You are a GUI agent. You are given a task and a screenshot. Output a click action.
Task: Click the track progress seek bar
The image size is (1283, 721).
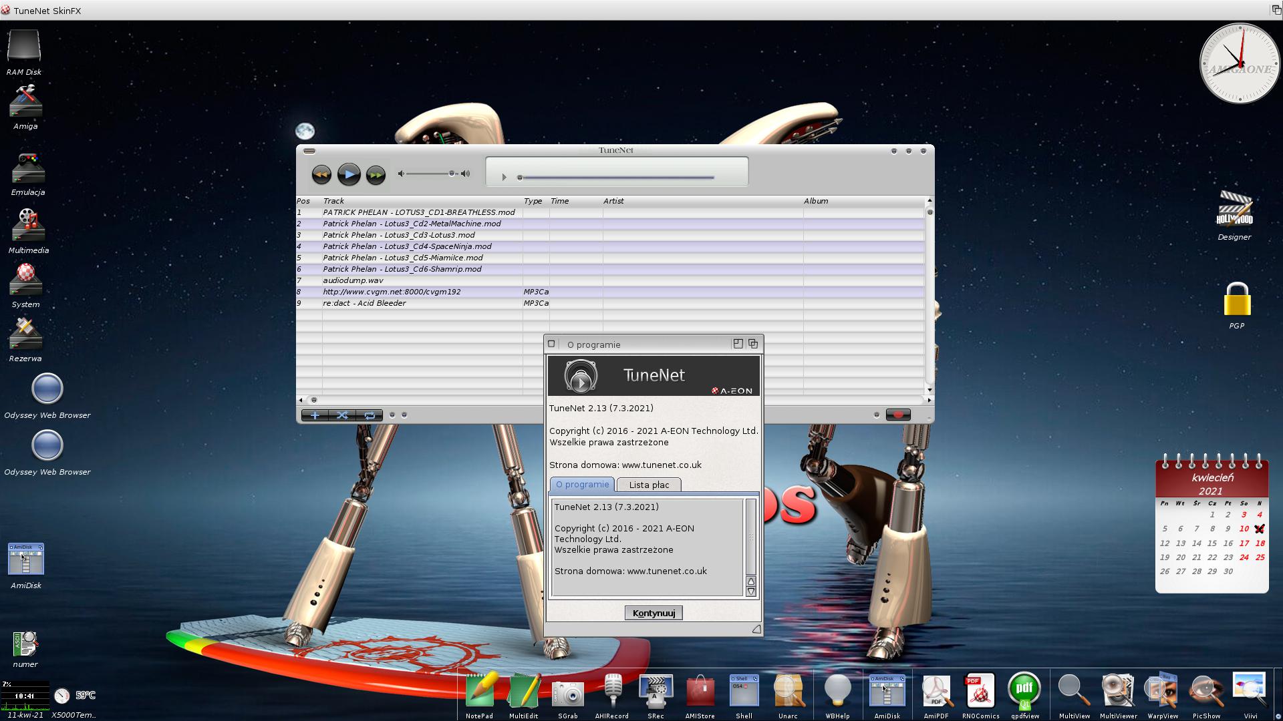pos(616,178)
